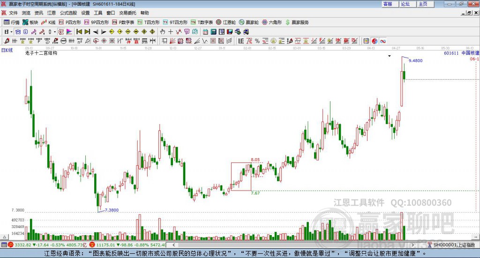Click the 主页 homepage button
480x258 pixels.
point(425,4)
